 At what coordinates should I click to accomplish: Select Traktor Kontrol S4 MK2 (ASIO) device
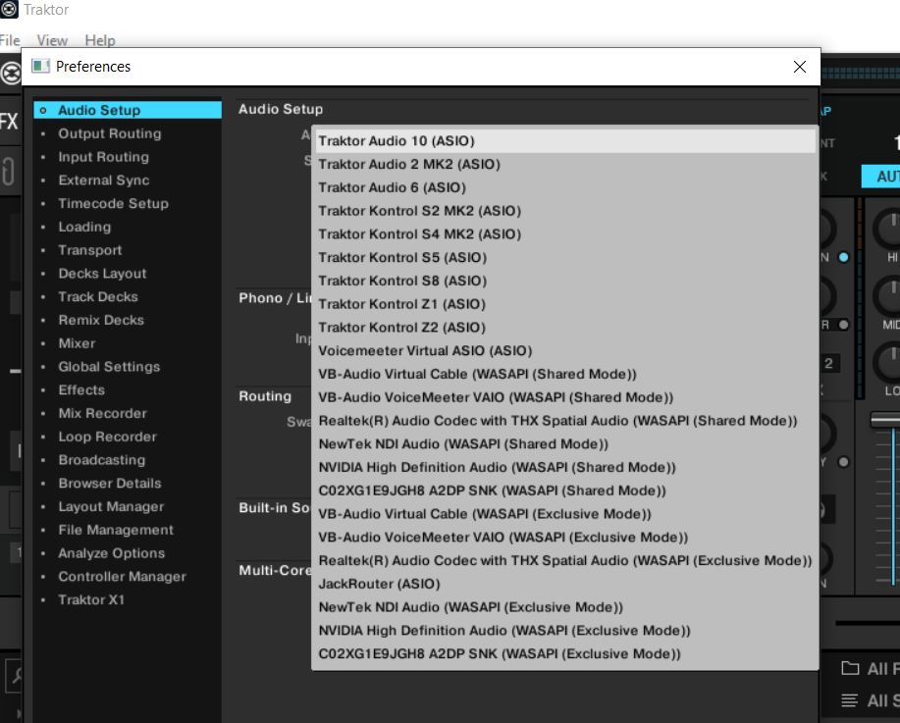coord(419,234)
